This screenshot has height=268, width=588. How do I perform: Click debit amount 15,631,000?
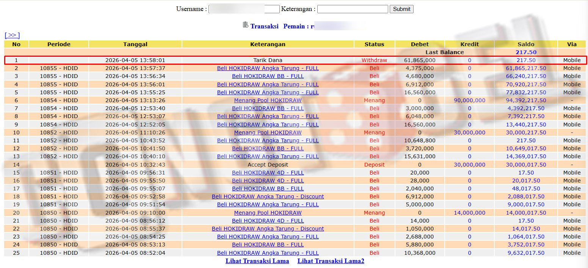(x=420, y=156)
